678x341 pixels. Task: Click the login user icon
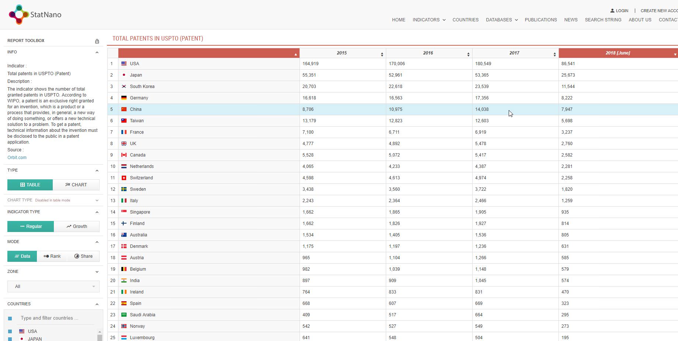(612, 11)
